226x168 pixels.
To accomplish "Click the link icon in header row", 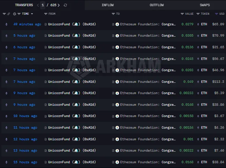I will [x=9, y=14].
